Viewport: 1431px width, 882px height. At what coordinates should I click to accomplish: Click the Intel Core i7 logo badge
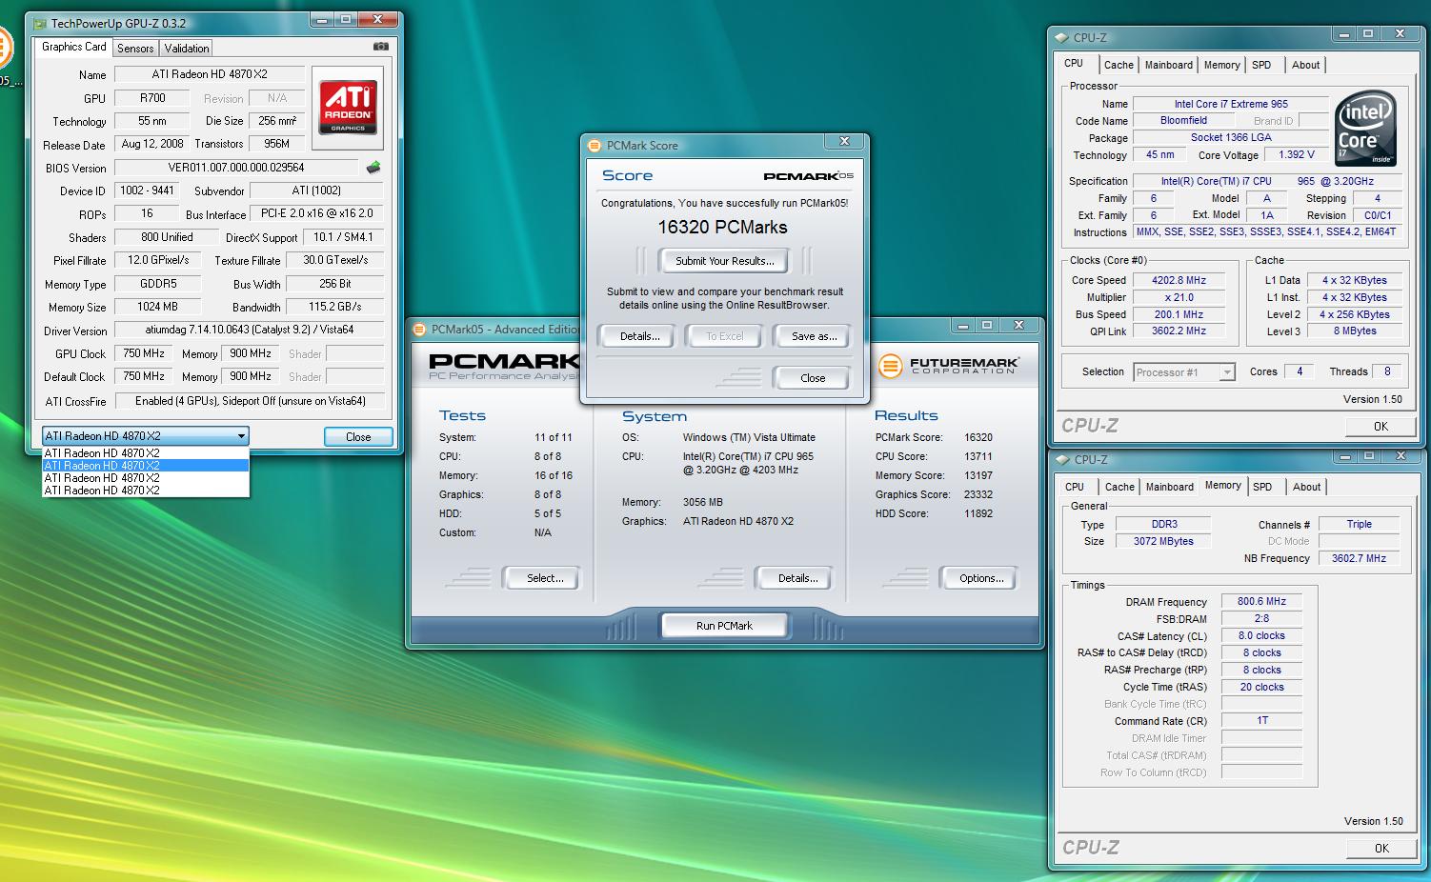click(1365, 128)
